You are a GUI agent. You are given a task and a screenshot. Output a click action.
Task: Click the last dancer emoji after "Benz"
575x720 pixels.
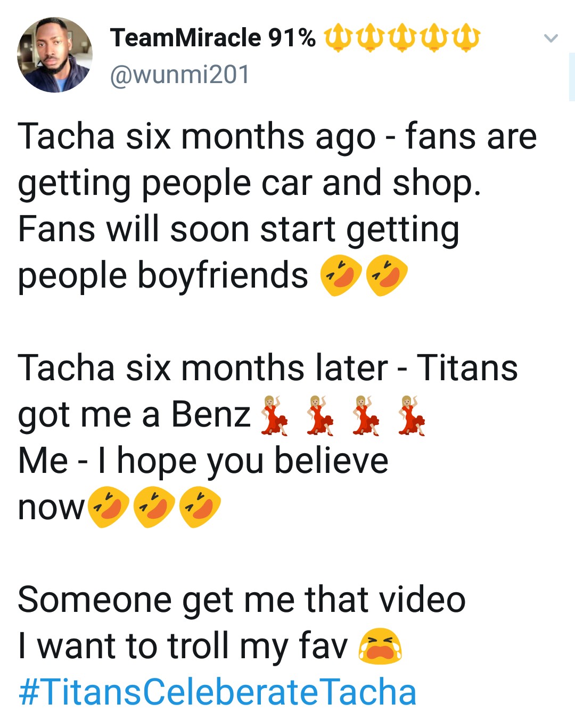click(x=412, y=415)
